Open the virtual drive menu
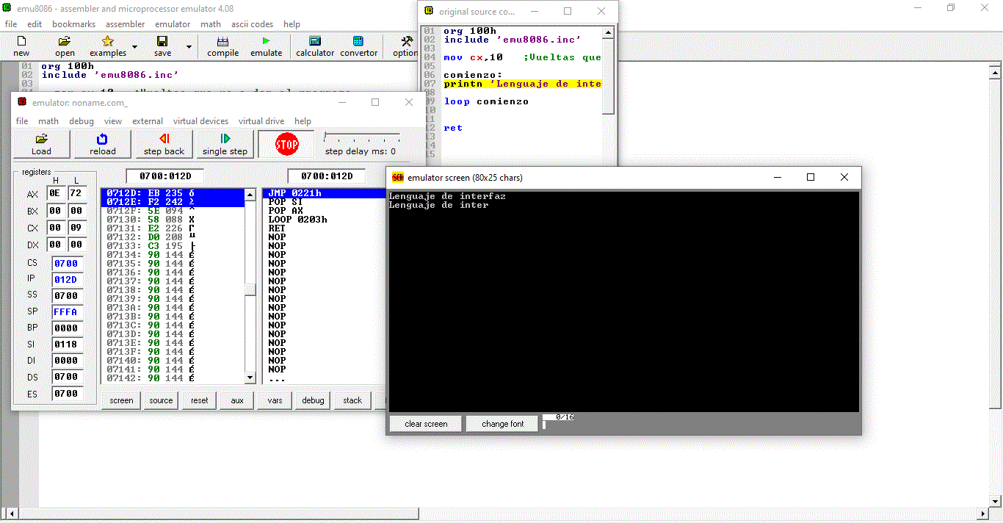The width and height of the screenshot is (1003, 523). click(261, 121)
